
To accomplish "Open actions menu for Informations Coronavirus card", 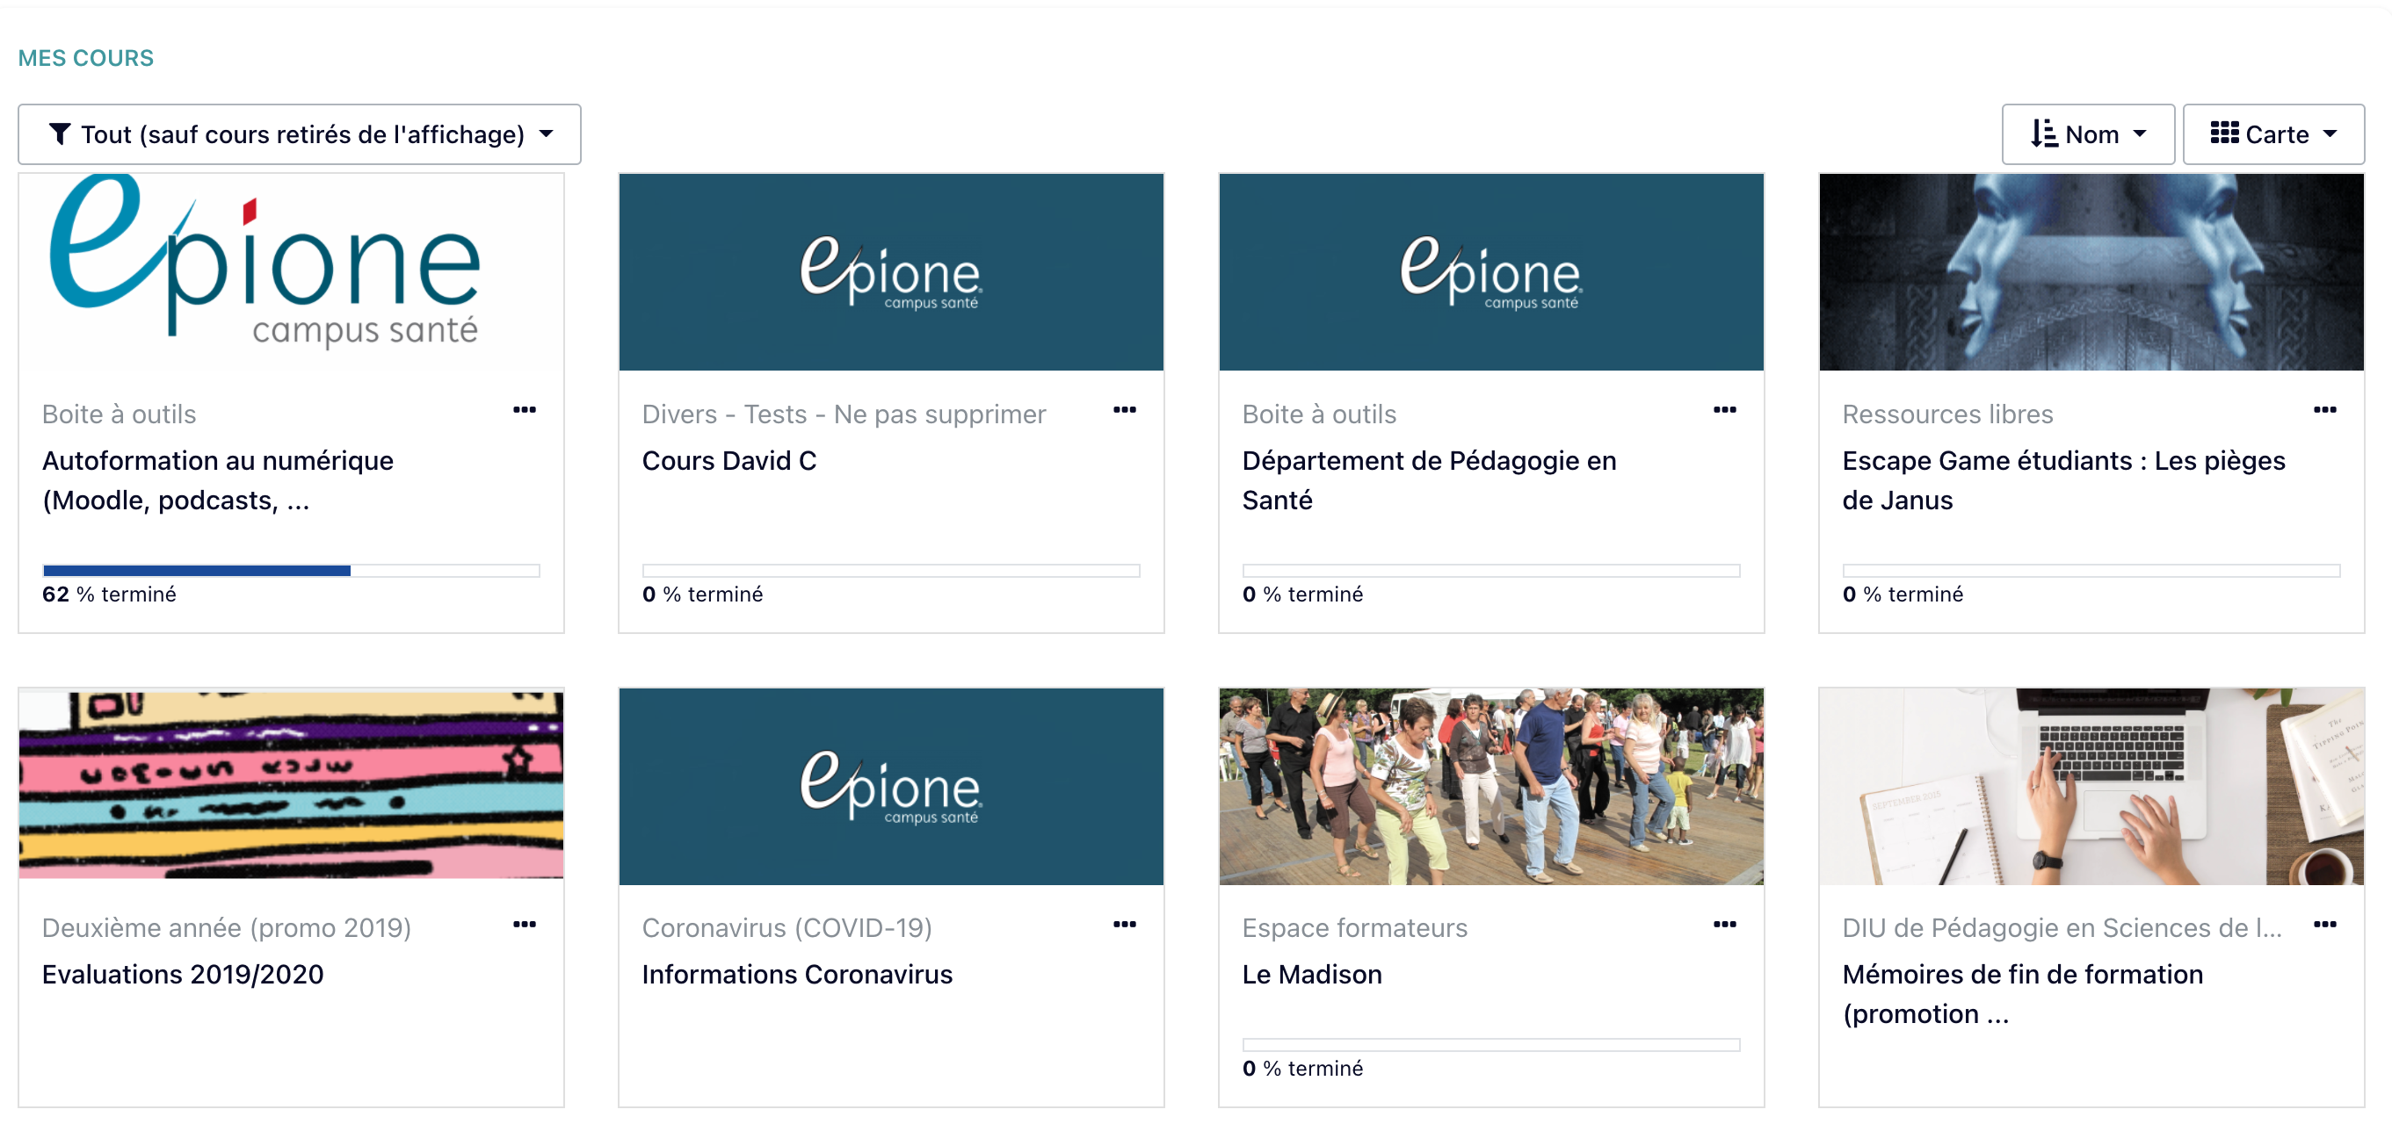I will pyautogui.click(x=1125, y=924).
